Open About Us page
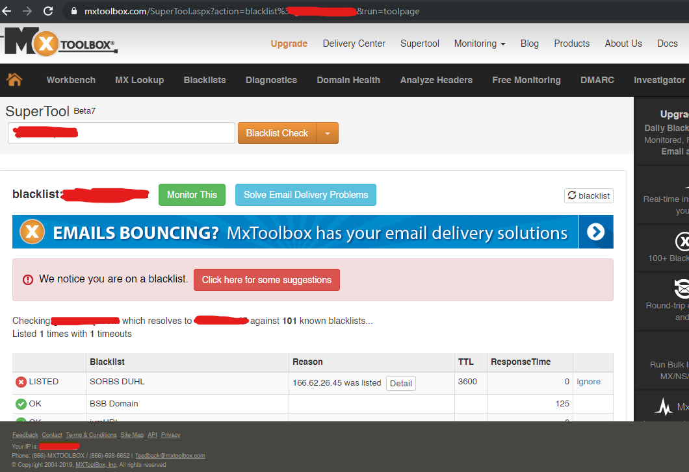Image resolution: width=689 pixels, height=472 pixels. click(623, 43)
